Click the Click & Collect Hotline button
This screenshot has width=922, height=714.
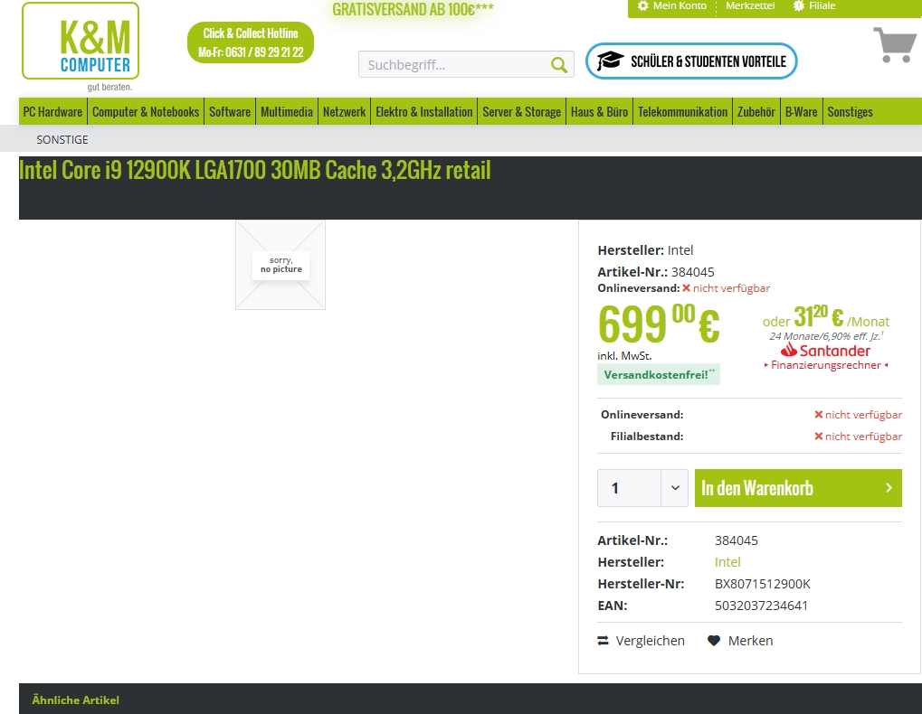[x=251, y=42]
